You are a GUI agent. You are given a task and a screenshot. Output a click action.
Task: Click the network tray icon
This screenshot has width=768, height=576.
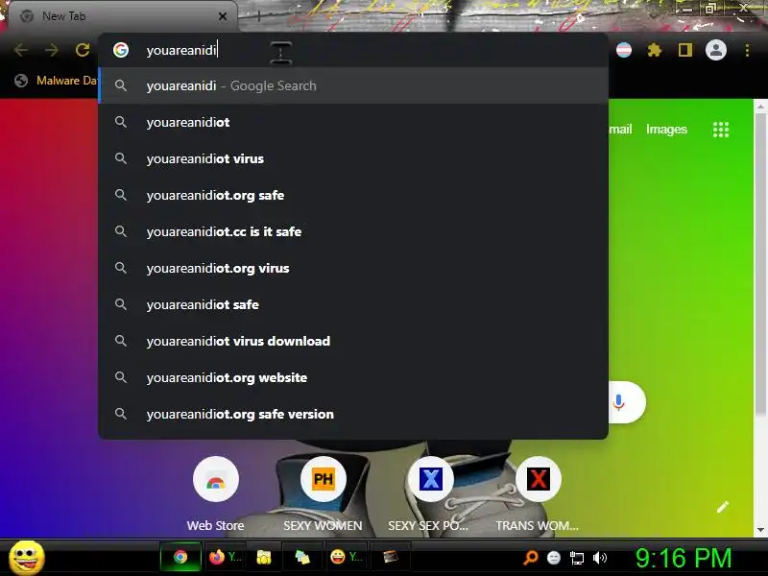577,558
